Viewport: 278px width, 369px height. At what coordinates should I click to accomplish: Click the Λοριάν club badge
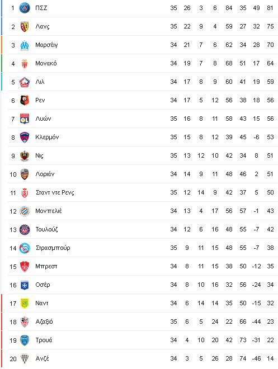click(25, 174)
